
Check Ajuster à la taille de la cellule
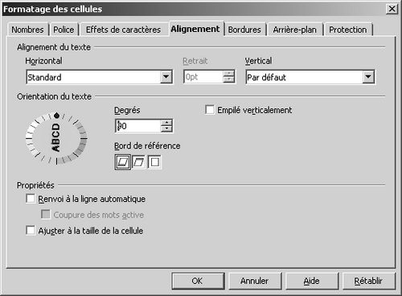(x=31, y=230)
